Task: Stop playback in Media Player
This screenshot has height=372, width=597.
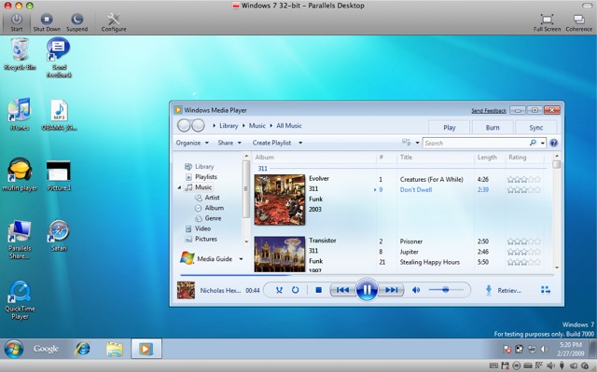Action: point(319,290)
